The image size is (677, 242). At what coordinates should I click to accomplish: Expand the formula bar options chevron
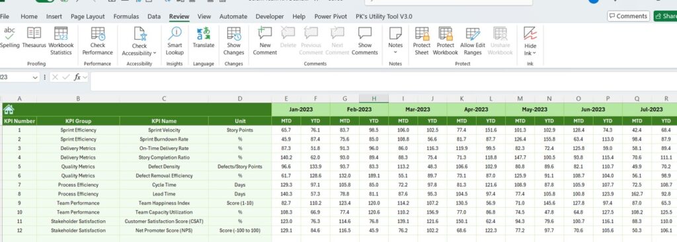(85, 77)
